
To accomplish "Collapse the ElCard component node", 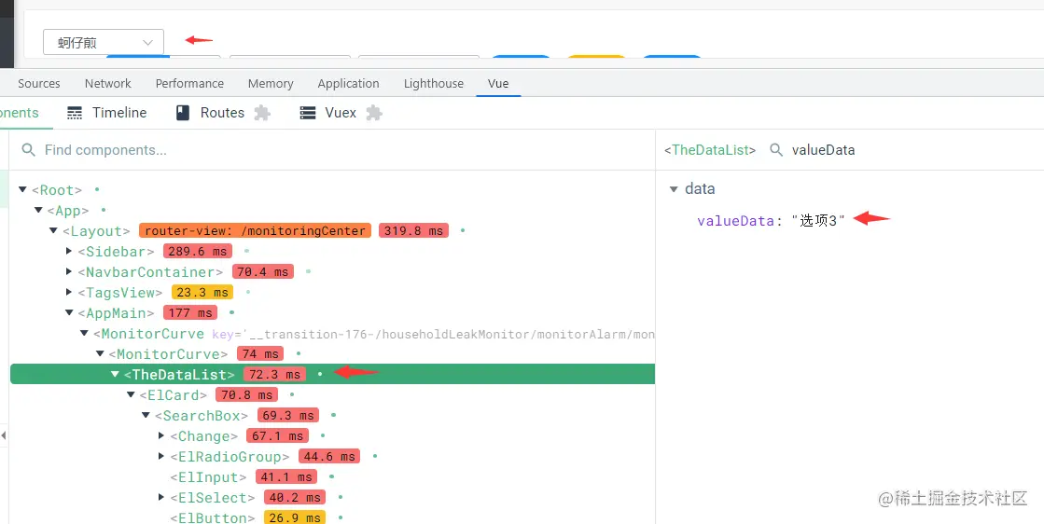I will [x=131, y=395].
